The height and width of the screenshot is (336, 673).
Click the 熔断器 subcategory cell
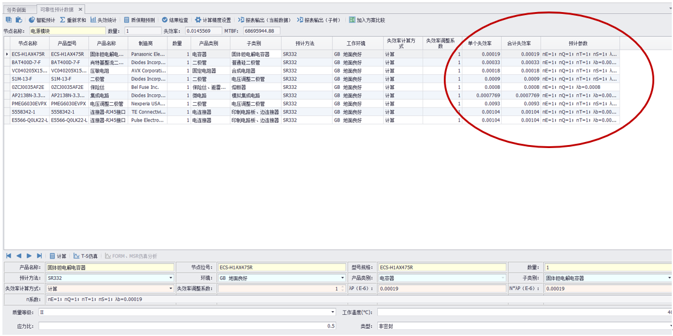[256, 87]
